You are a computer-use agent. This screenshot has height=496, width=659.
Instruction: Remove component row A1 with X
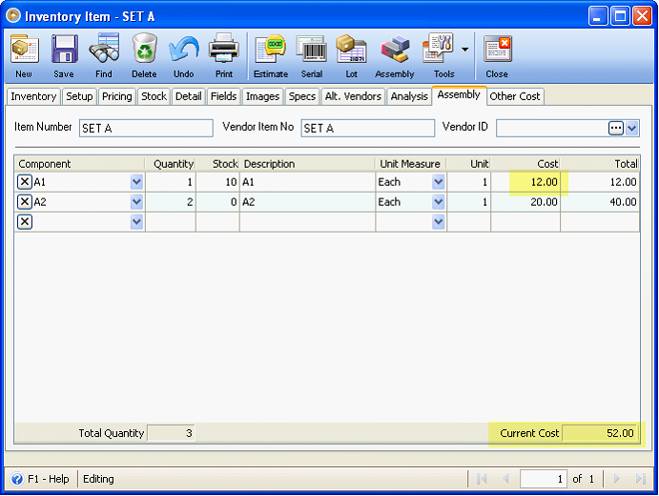click(x=25, y=182)
